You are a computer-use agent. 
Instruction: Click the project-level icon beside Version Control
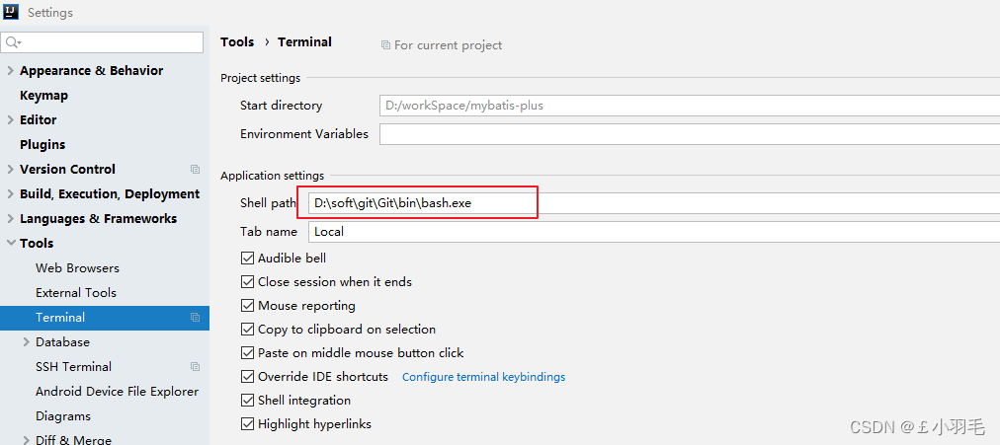[x=195, y=170]
